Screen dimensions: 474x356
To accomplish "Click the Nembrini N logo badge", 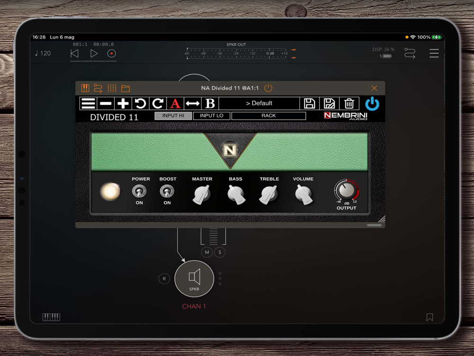I will click(230, 150).
